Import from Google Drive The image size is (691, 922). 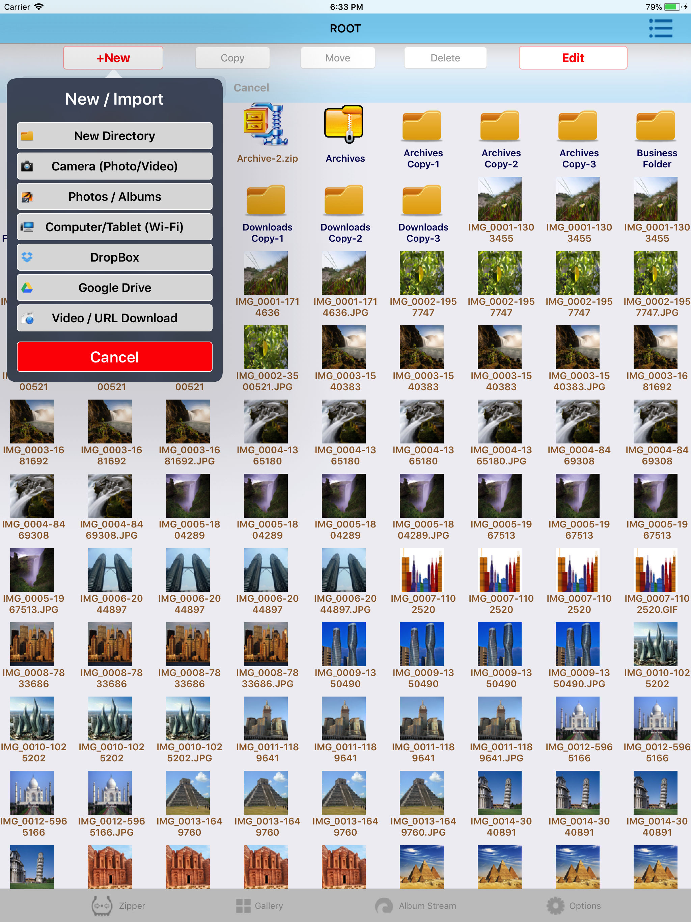click(115, 288)
